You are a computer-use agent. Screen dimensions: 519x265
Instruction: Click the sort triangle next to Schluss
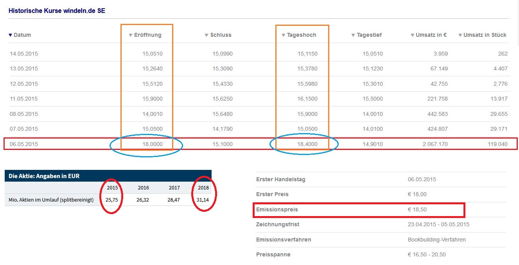(207, 35)
